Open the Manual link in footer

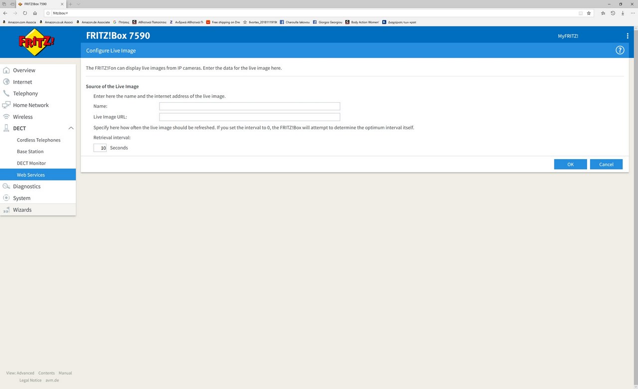65,373
